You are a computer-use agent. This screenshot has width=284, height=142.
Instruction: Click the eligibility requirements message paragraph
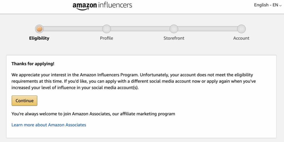[133, 81]
